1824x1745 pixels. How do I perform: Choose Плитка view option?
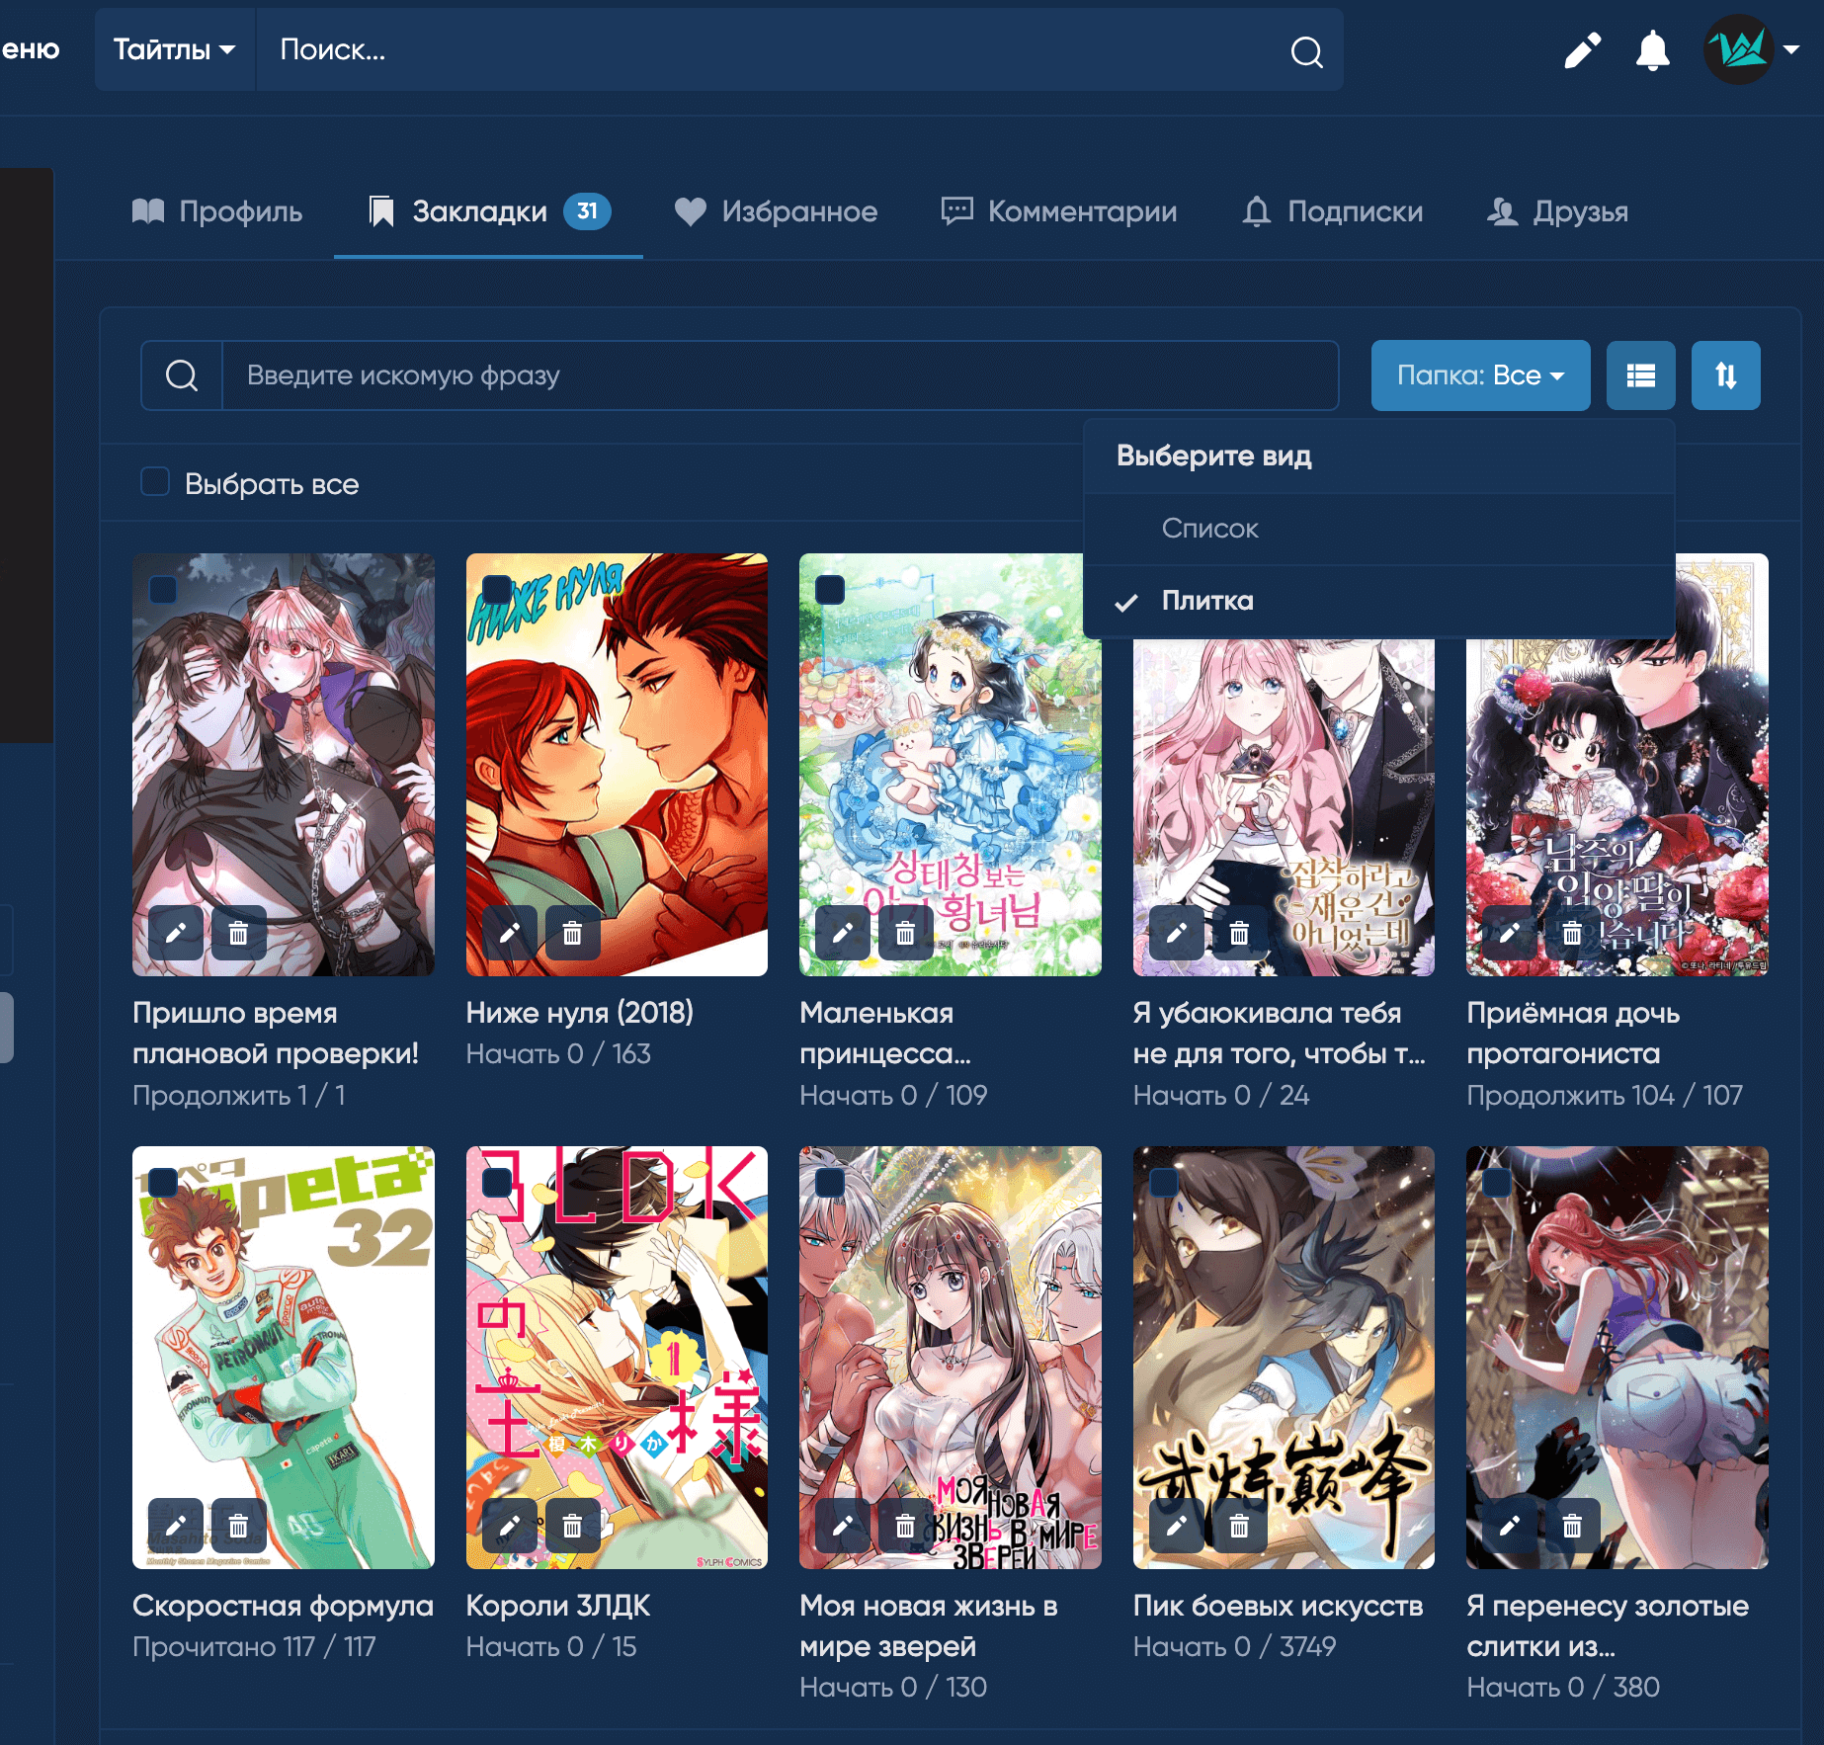(x=1378, y=601)
